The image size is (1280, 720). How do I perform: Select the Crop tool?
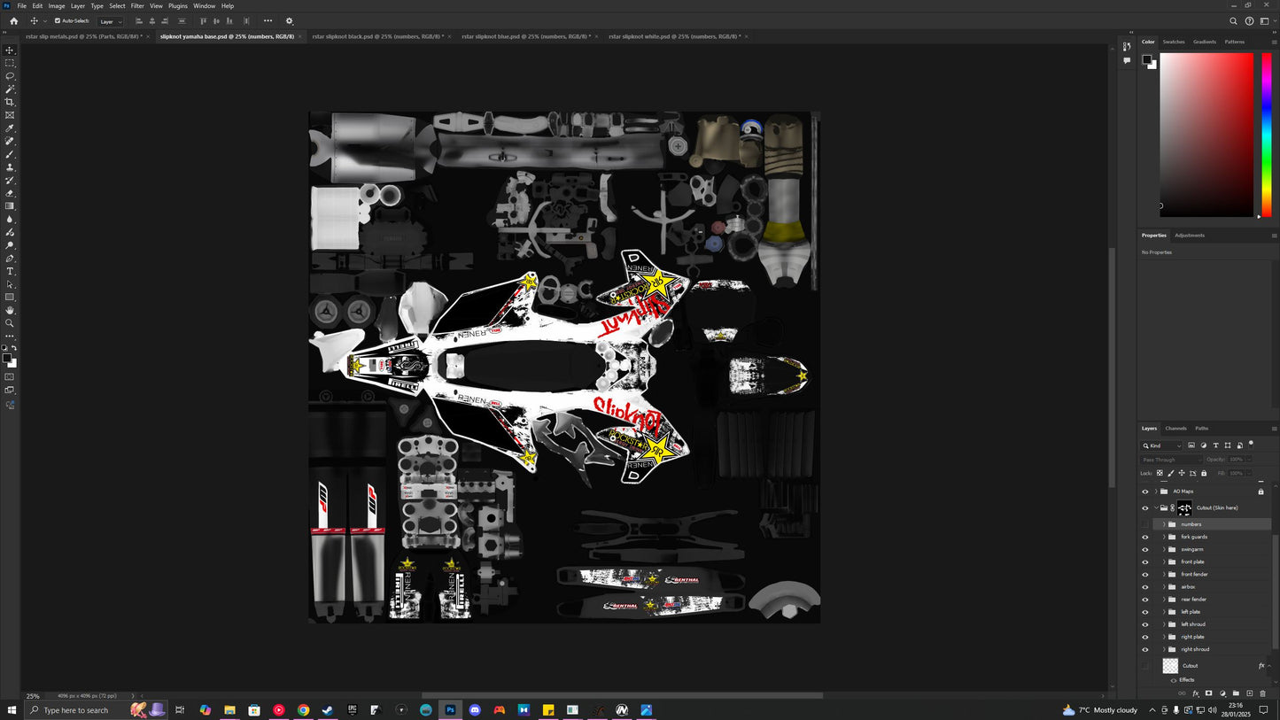click(x=10, y=102)
